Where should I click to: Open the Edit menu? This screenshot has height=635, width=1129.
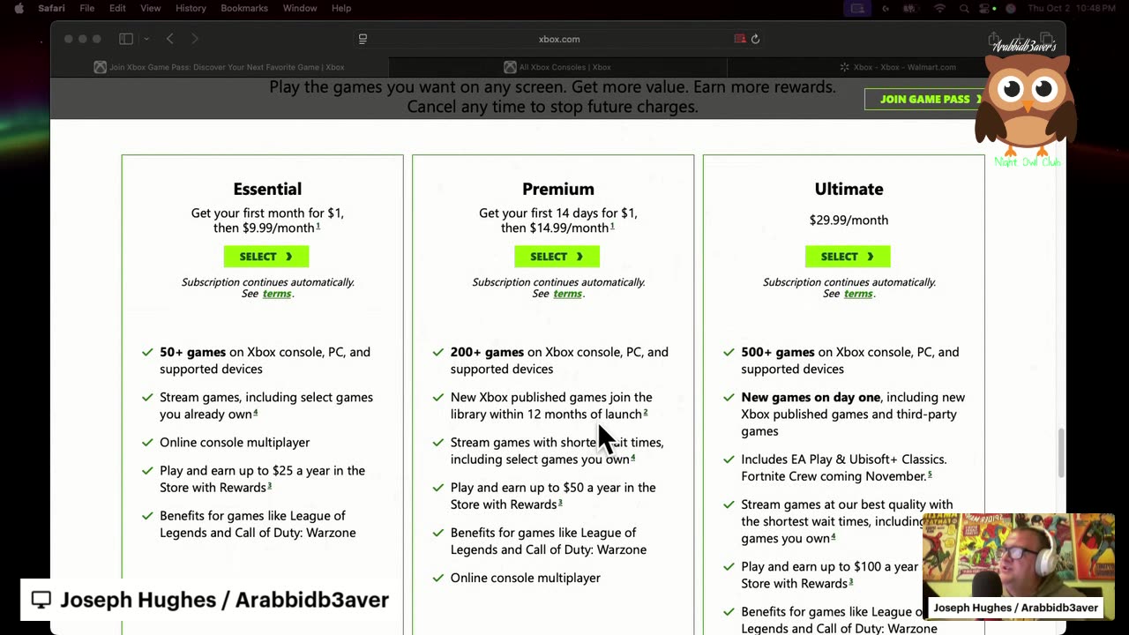pyautogui.click(x=117, y=8)
